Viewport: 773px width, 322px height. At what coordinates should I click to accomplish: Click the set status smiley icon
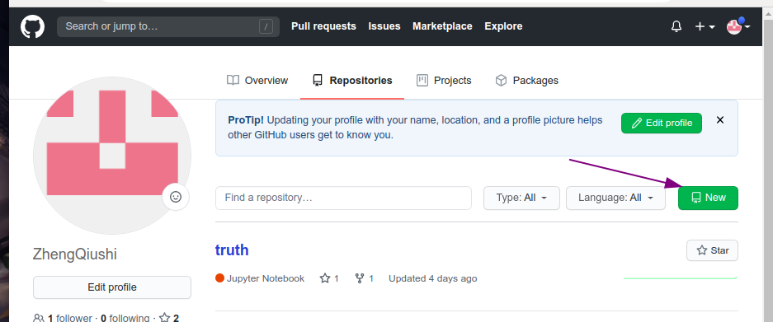tap(176, 197)
